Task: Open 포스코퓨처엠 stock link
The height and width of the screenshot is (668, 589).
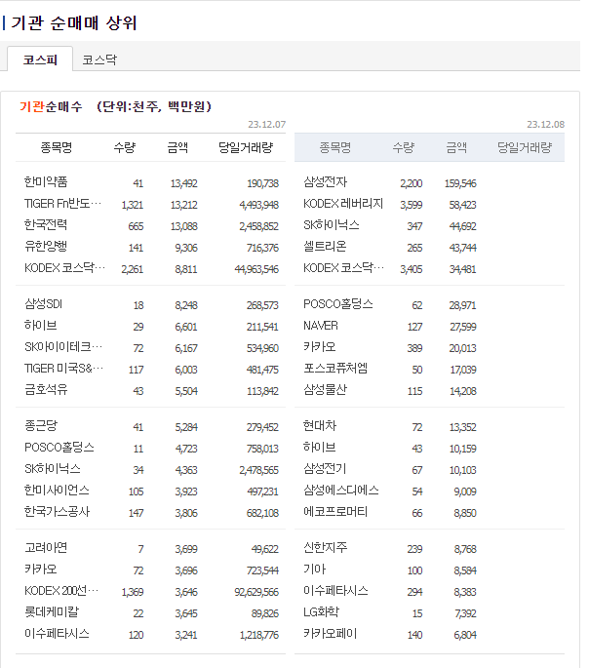Action: coord(335,368)
